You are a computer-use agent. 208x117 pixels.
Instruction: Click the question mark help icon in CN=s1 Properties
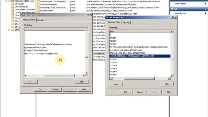click(87, 15)
